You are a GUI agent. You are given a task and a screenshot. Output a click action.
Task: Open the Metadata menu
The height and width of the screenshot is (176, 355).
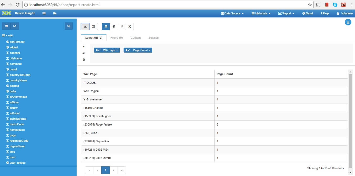(261, 13)
